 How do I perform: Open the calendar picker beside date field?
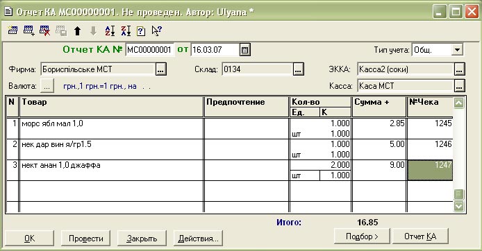245,50
